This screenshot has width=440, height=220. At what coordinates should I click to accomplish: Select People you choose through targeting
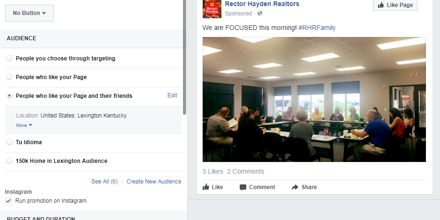pyautogui.click(x=9, y=58)
